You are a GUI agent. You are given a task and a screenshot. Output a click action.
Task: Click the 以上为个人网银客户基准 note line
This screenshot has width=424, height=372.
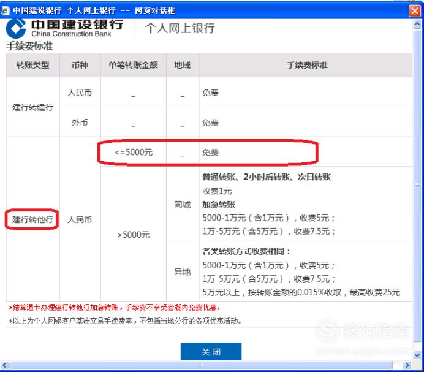[x=125, y=321]
